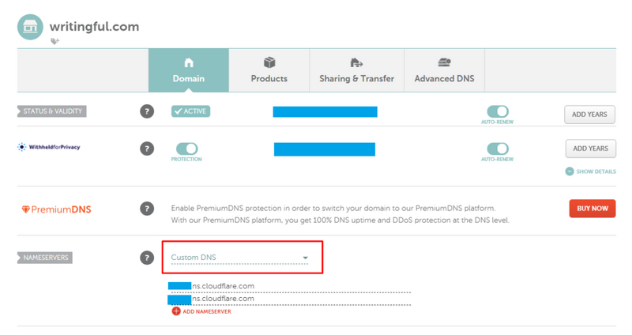
Task: Open help icon for PremiumDNS
Action: coord(147,209)
